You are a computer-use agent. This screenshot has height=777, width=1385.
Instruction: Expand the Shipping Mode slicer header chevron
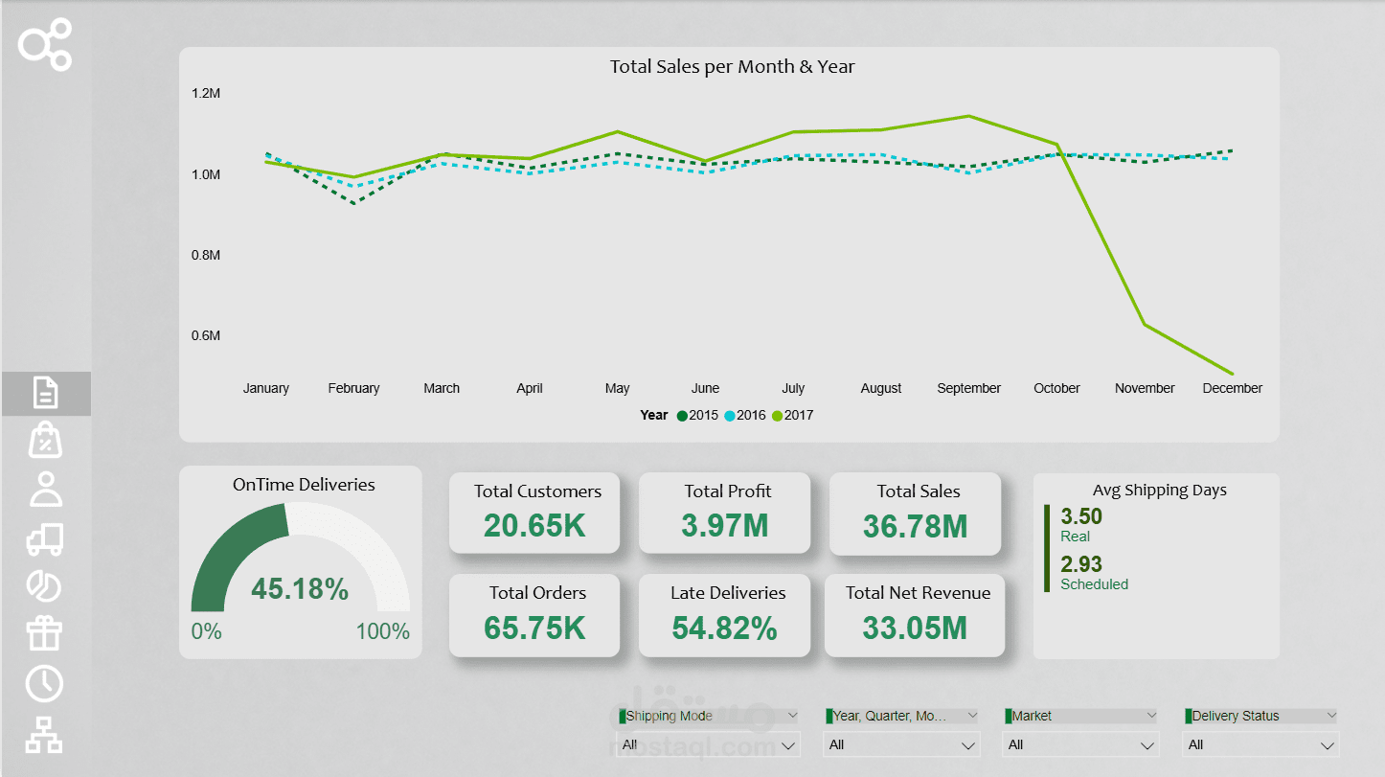(x=791, y=716)
